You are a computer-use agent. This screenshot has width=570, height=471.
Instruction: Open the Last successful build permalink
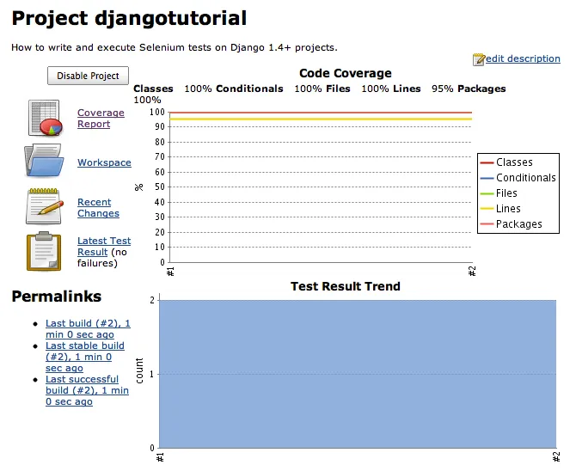coord(87,390)
